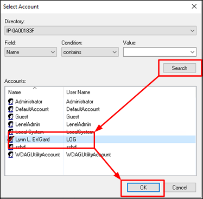Click the LOG user name cell
Viewport: 203px width, 199px height.
click(x=71, y=140)
